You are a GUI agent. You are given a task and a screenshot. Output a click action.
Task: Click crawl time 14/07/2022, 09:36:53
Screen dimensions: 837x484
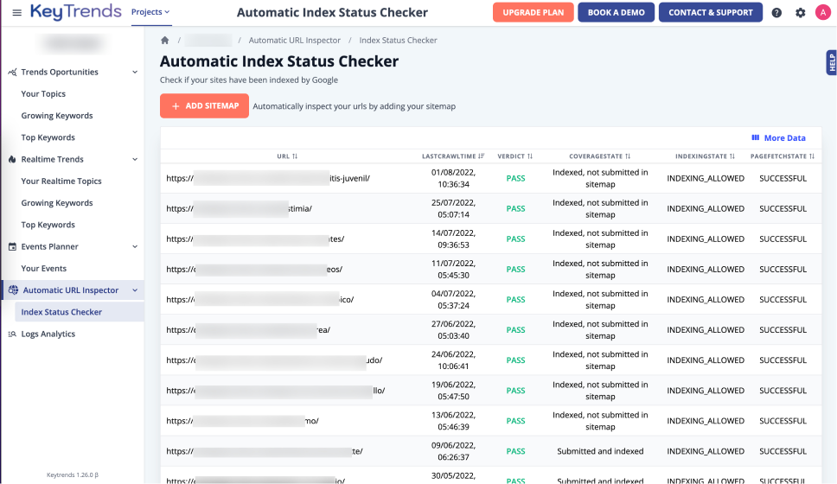point(453,239)
